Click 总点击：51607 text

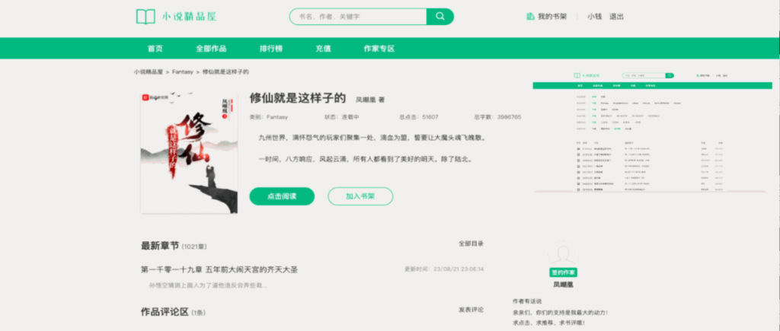419,117
